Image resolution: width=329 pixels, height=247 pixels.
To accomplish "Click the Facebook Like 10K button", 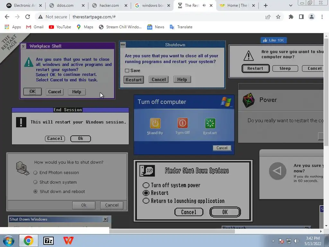I will pyautogui.click(x=274, y=40).
